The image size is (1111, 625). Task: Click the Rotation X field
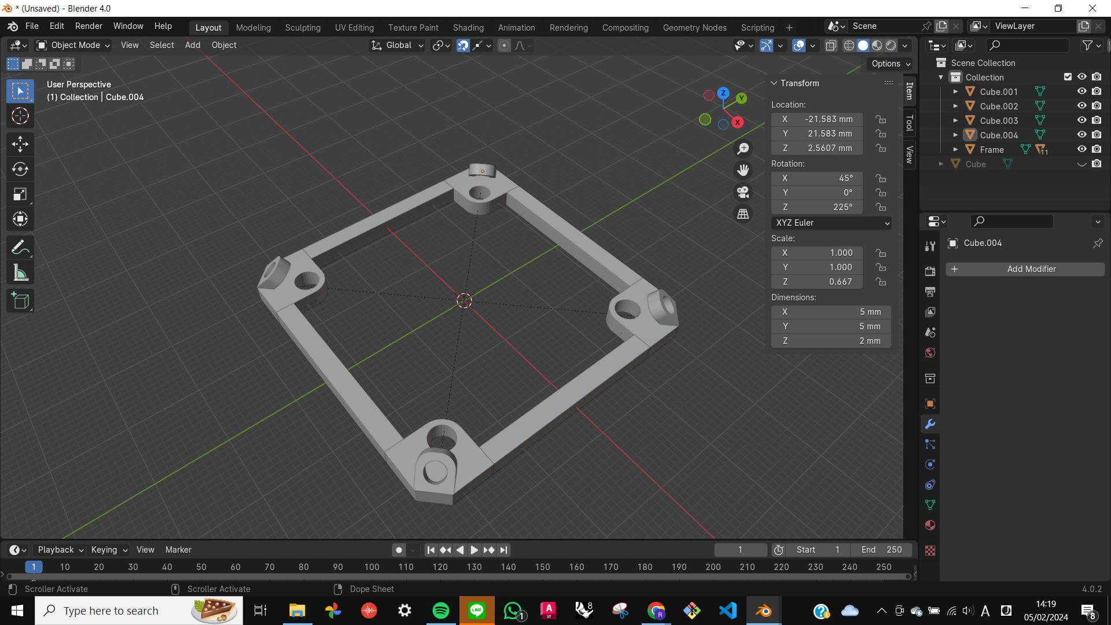816,178
